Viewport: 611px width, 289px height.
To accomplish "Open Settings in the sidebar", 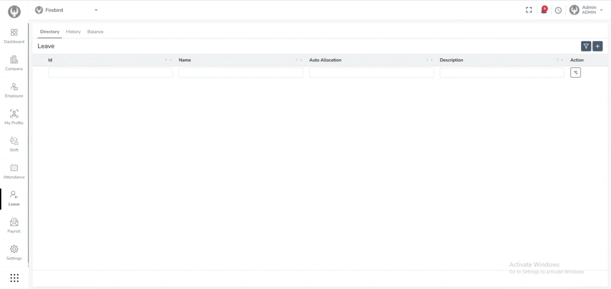I will 14,253.
